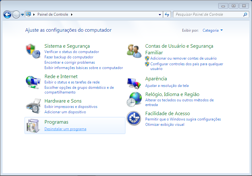Expand the address bar history dropdown
Viewport: 252px width, 176px height.
click(160, 14)
